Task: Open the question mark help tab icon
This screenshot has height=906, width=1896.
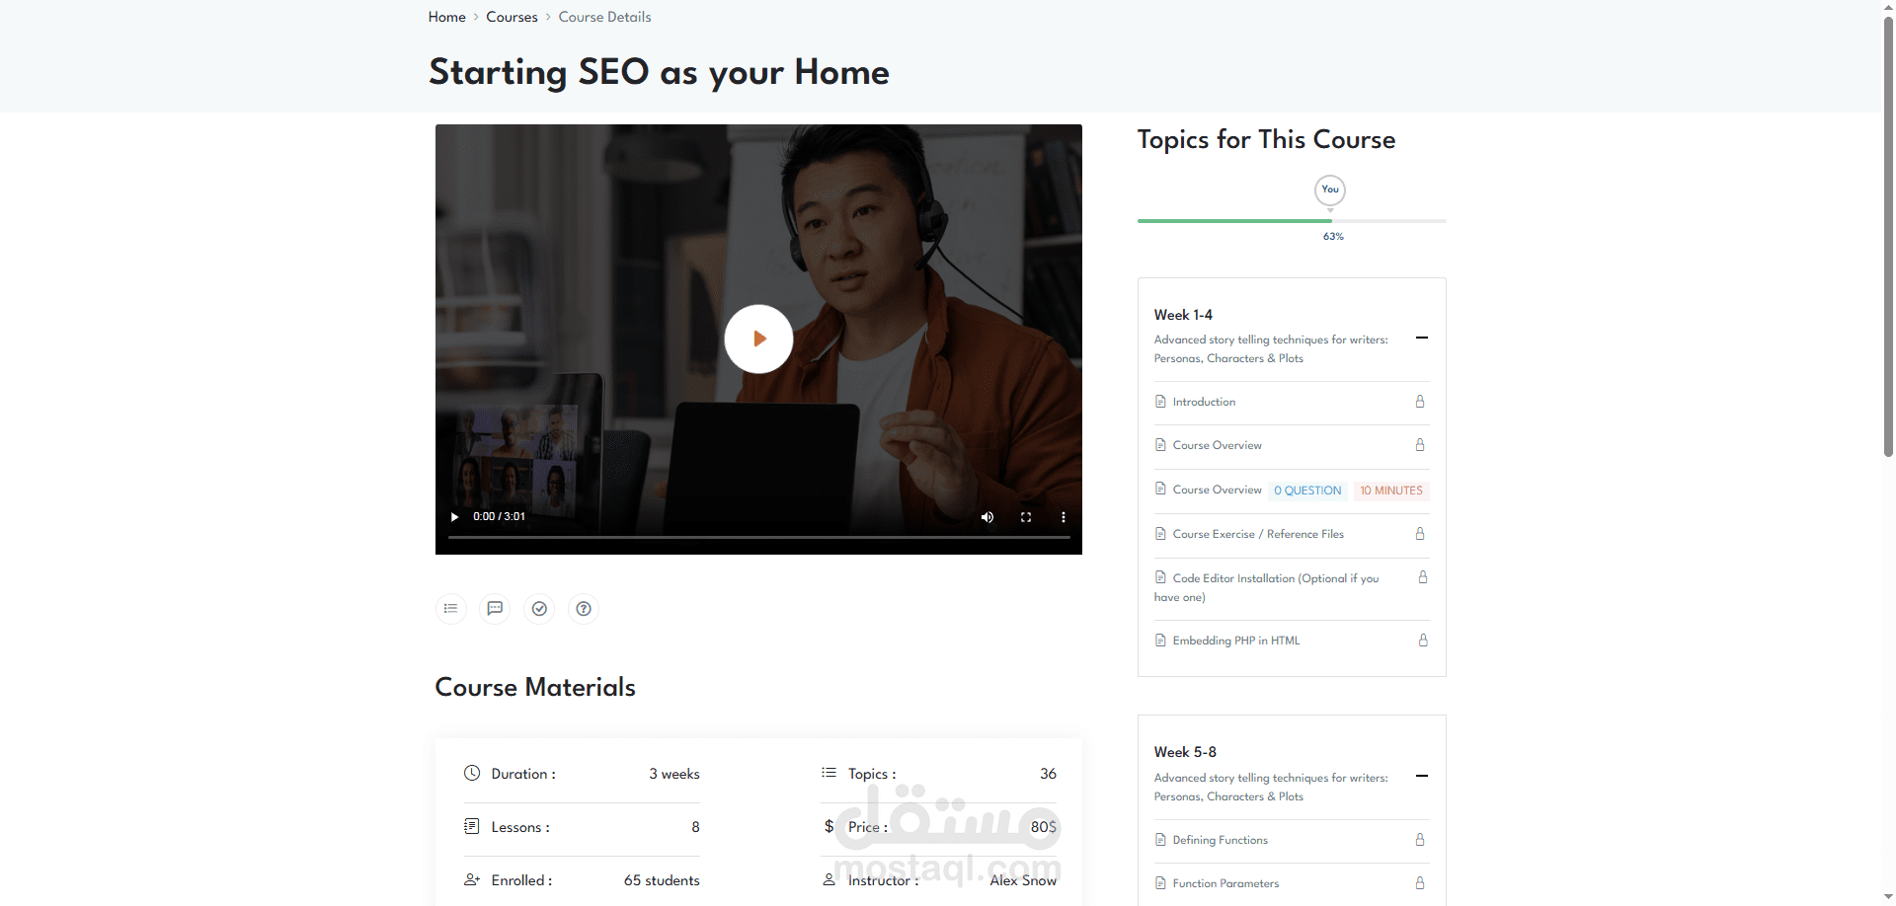Action: click(x=584, y=608)
